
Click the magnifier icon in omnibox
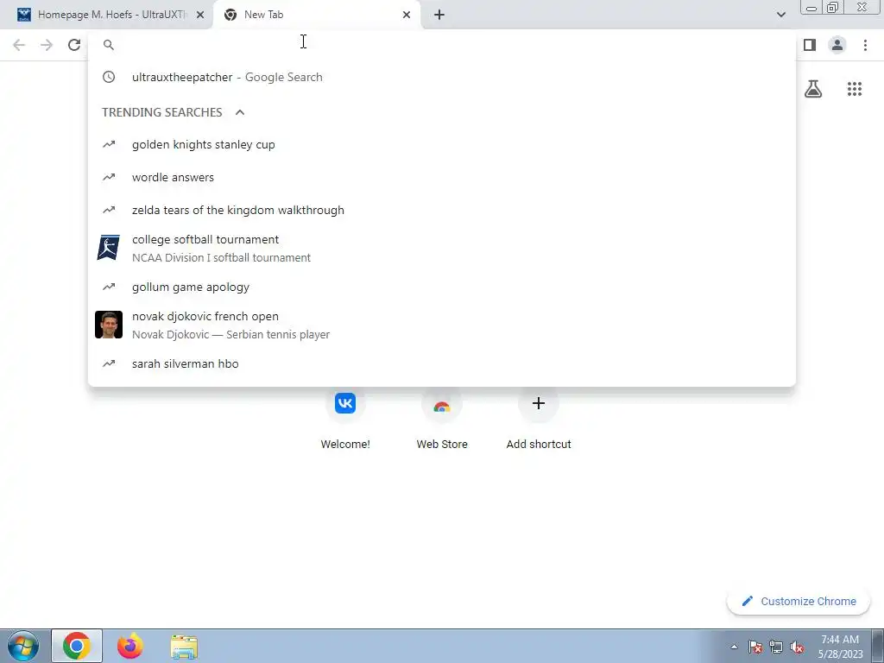pos(109,45)
